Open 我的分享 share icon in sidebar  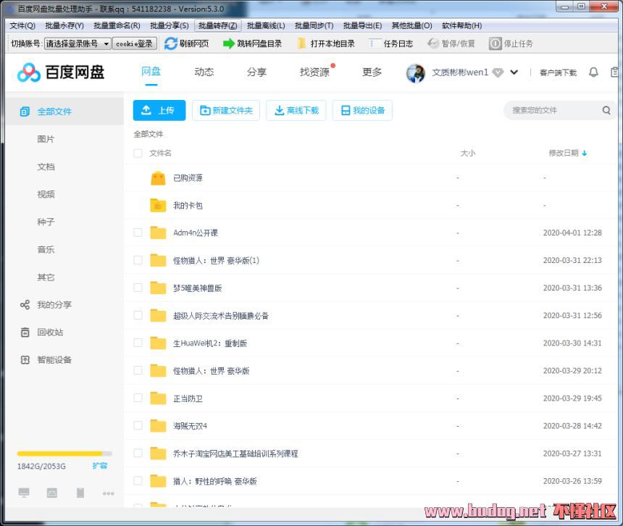[x=25, y=305]
